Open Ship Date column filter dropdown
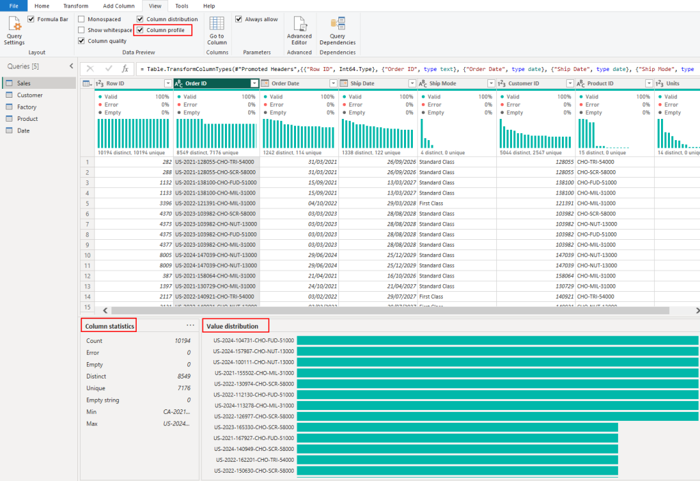Viewport: 700px width, 481px height. (x=412, y=83)
